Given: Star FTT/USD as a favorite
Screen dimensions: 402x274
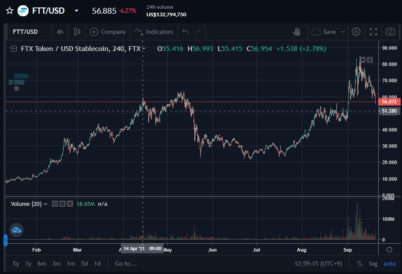Looking at the screenshot, I should point(10,11).
